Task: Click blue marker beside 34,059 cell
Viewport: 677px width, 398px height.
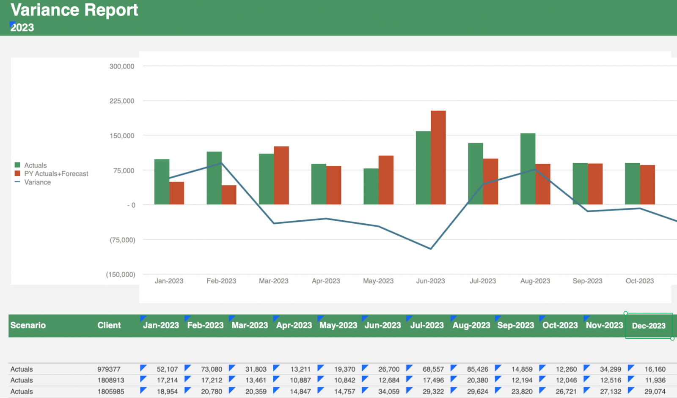Action: click(365, 390)
